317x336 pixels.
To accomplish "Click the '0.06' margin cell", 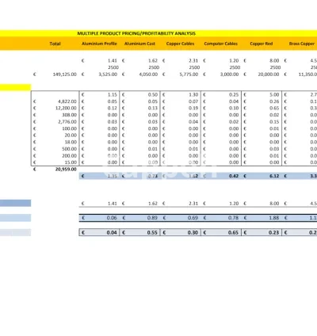I will tap(112, 218).
